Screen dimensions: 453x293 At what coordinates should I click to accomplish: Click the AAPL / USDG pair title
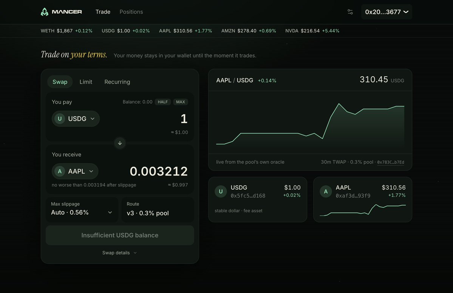(235, 80)
